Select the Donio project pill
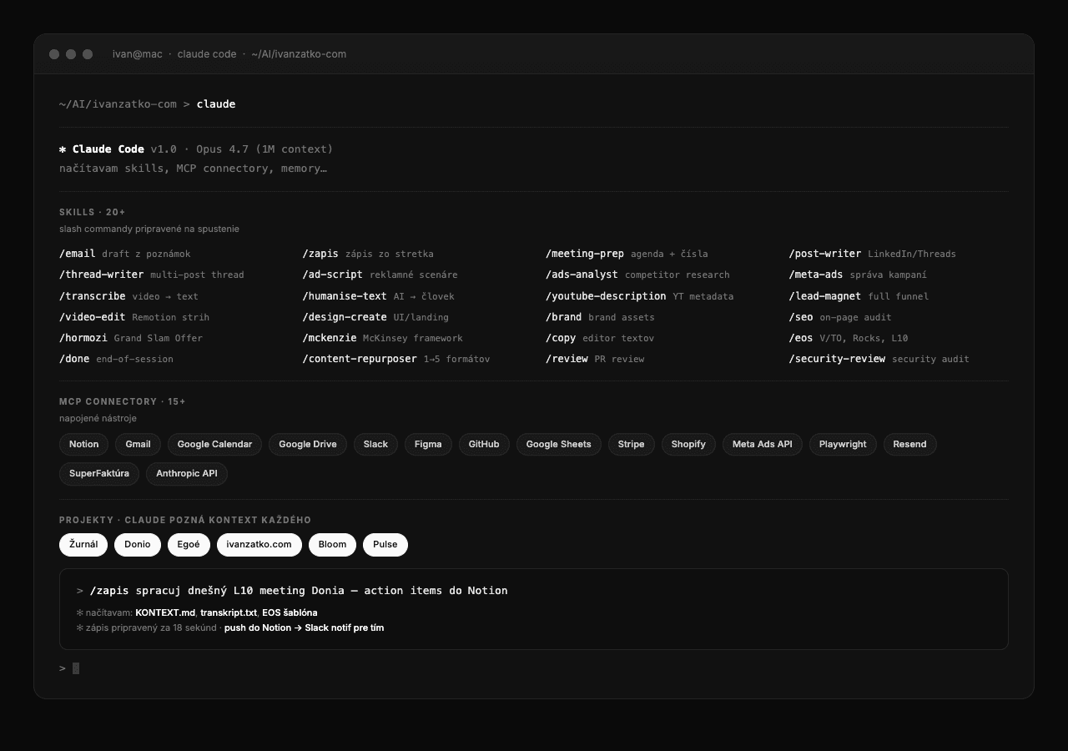 coord(138,544)
